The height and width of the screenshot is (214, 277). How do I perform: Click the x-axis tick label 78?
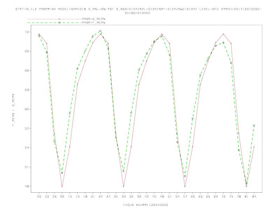point(239,197)
